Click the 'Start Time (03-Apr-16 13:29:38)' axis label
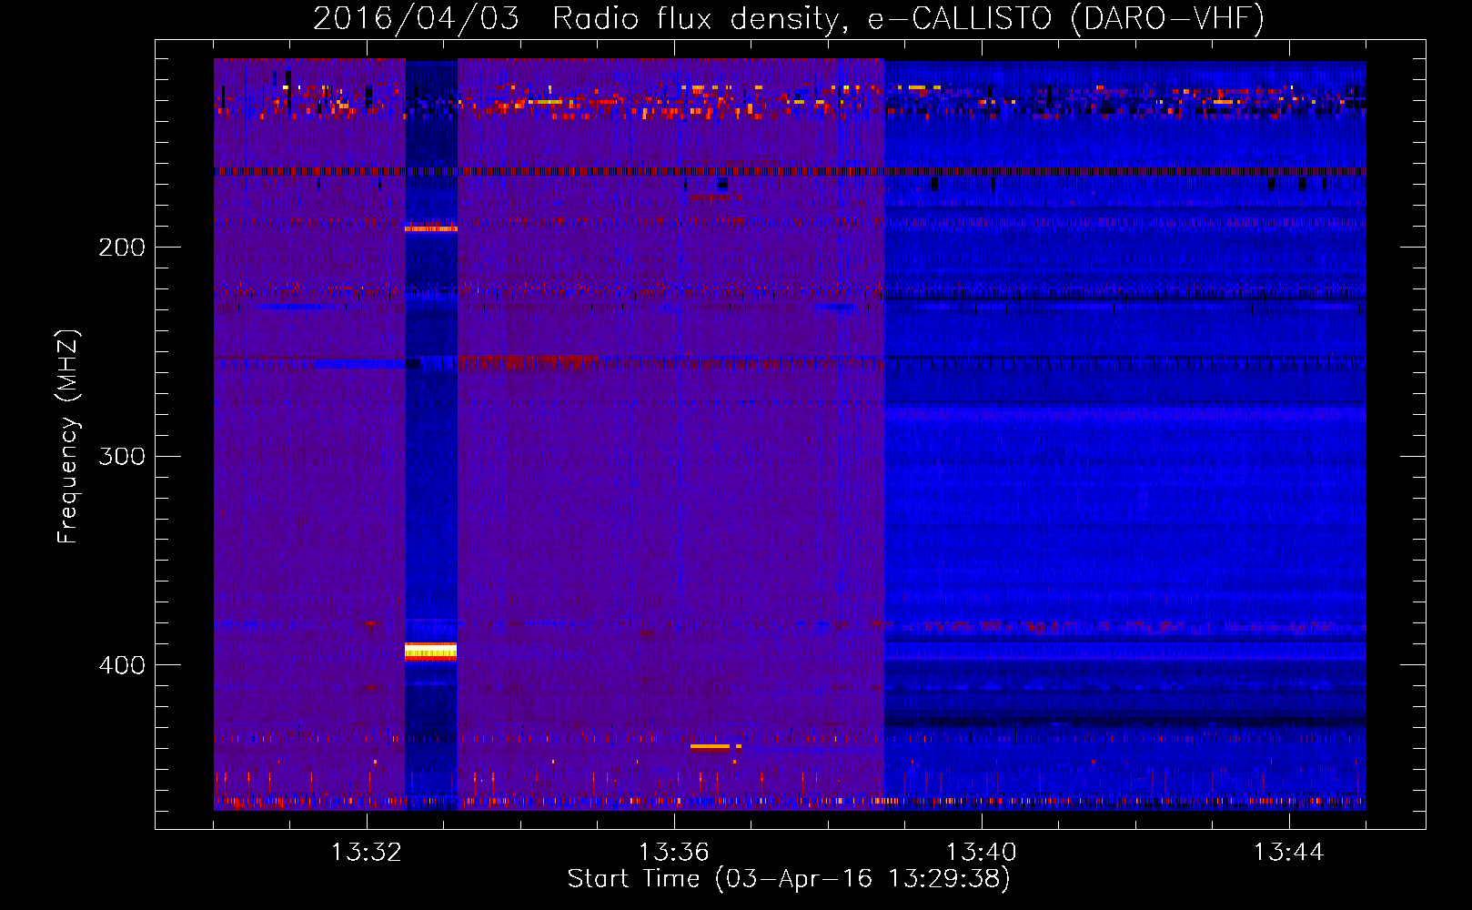Image resolution: width=1472 pixels, height=910 pixels. pos(789,879)
